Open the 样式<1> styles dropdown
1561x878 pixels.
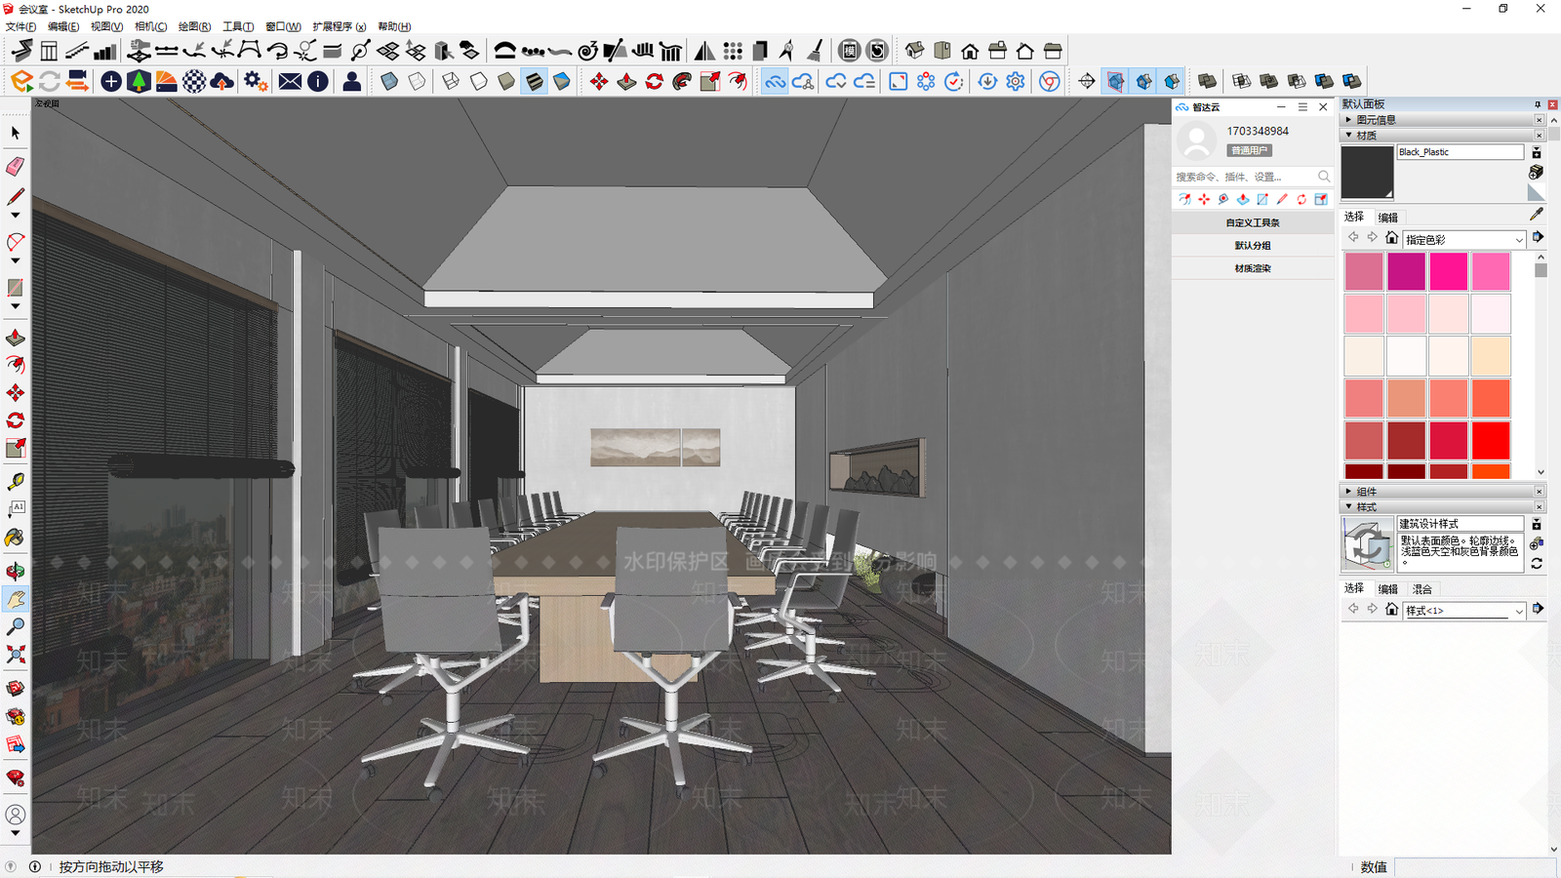tap(1464, 611)
